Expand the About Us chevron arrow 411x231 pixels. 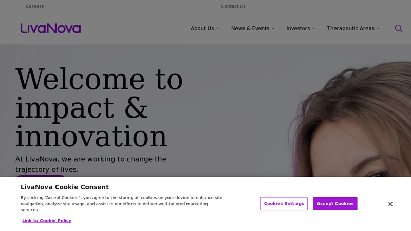[x=218, y=29]
